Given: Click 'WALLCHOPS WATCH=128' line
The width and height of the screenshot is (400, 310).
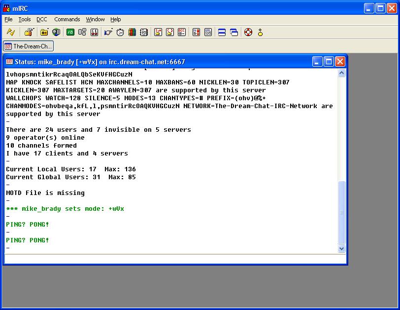Looking at the screenshot, I should click(136, 98).
